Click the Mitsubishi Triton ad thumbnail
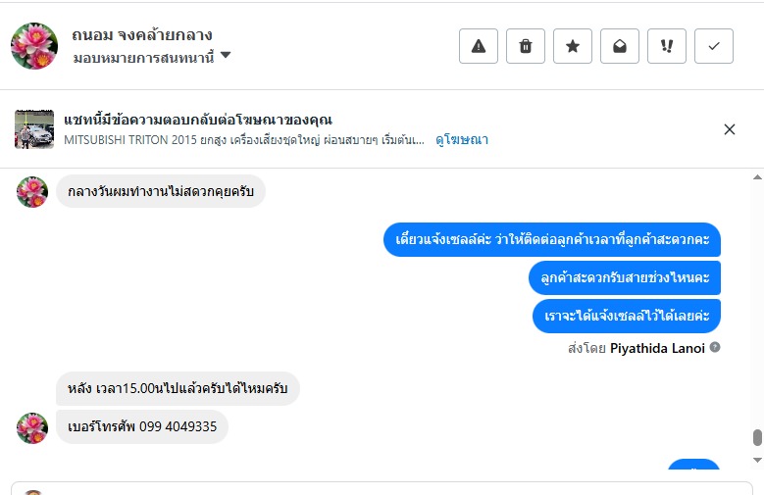 (34, 129)
